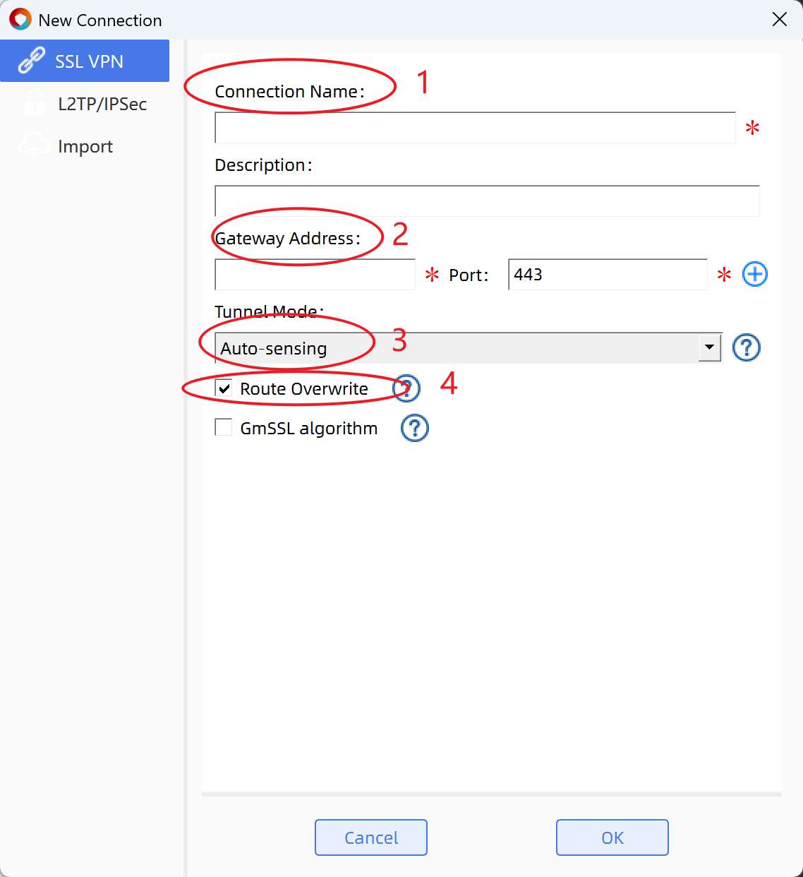Click the L2TP/IPSec padlock icon

click(34, 103)
